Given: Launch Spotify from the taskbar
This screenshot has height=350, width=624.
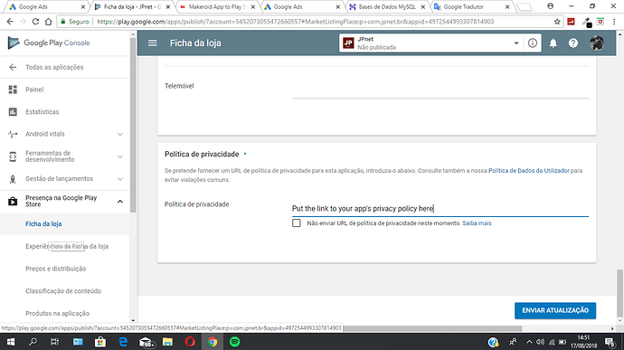Looking at the screenshot, I should point(235,342).
